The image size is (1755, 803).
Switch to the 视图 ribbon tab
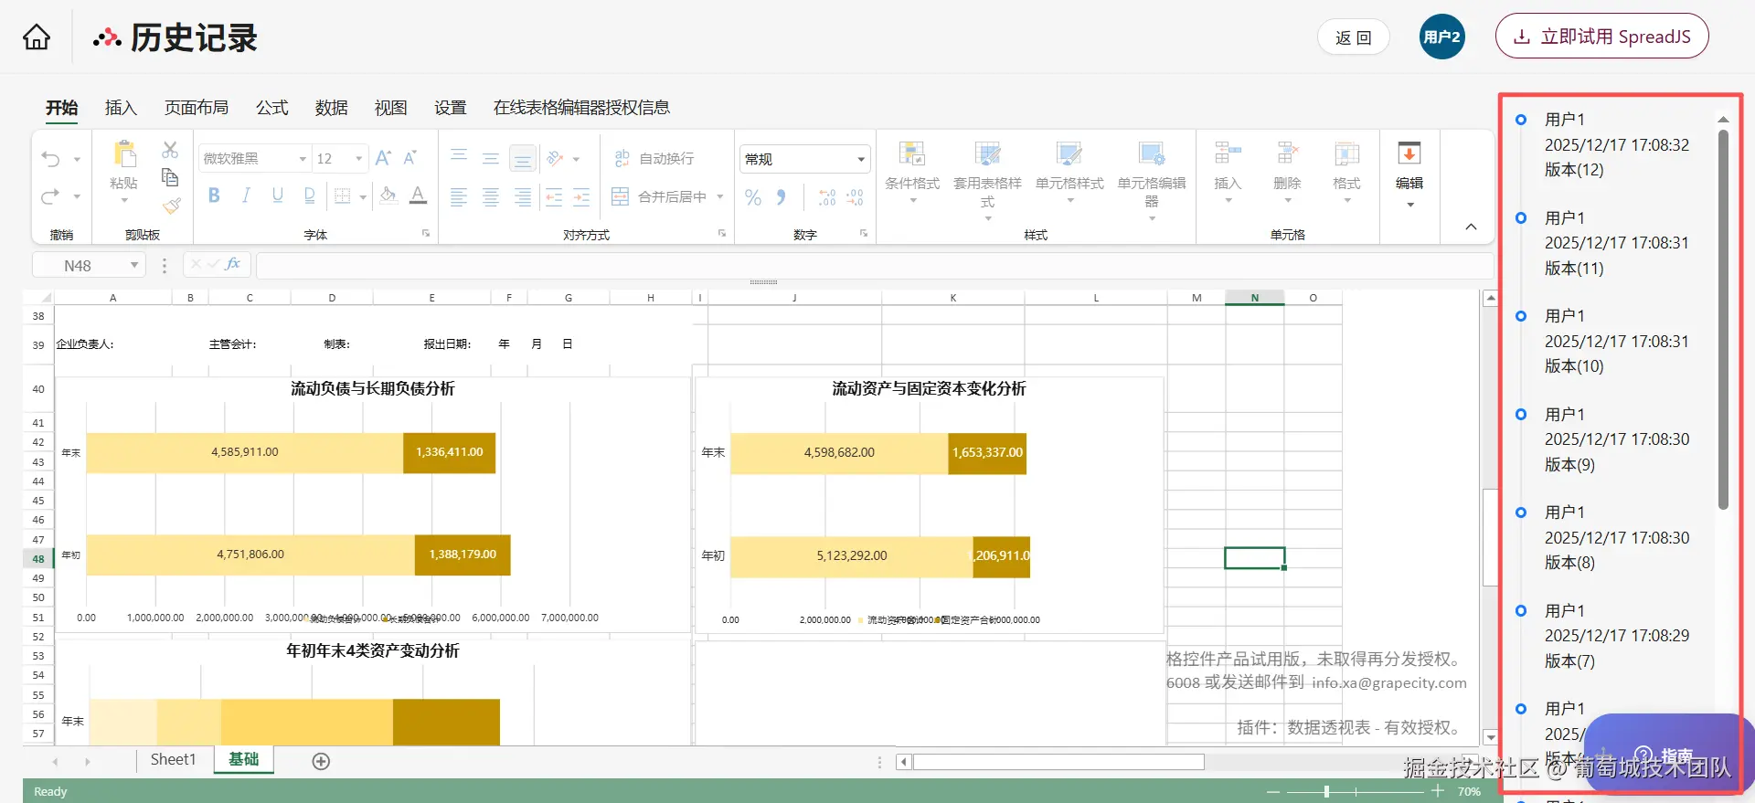pos(391,108)
